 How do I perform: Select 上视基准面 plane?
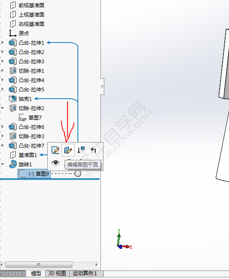[x=31, y=14]
